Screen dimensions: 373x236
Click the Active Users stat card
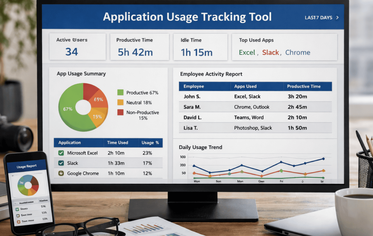coord(78,46)
